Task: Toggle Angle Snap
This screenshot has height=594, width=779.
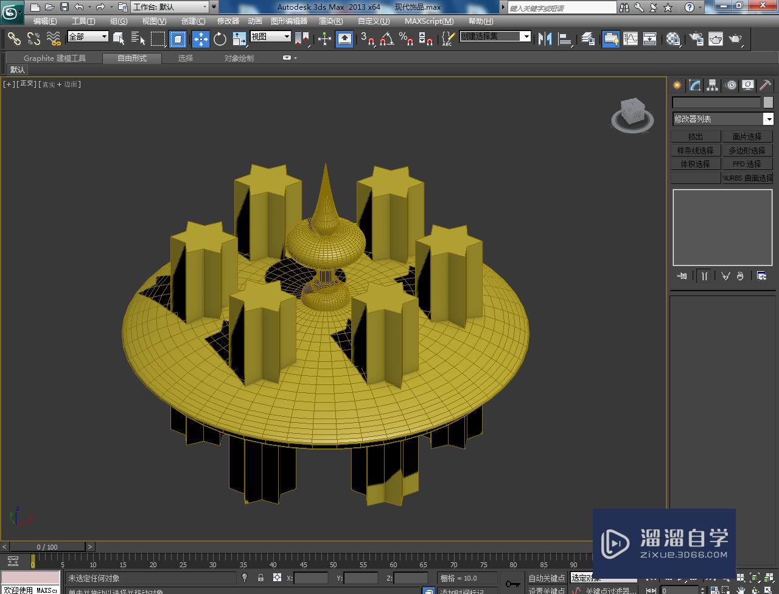Action: 386,39
